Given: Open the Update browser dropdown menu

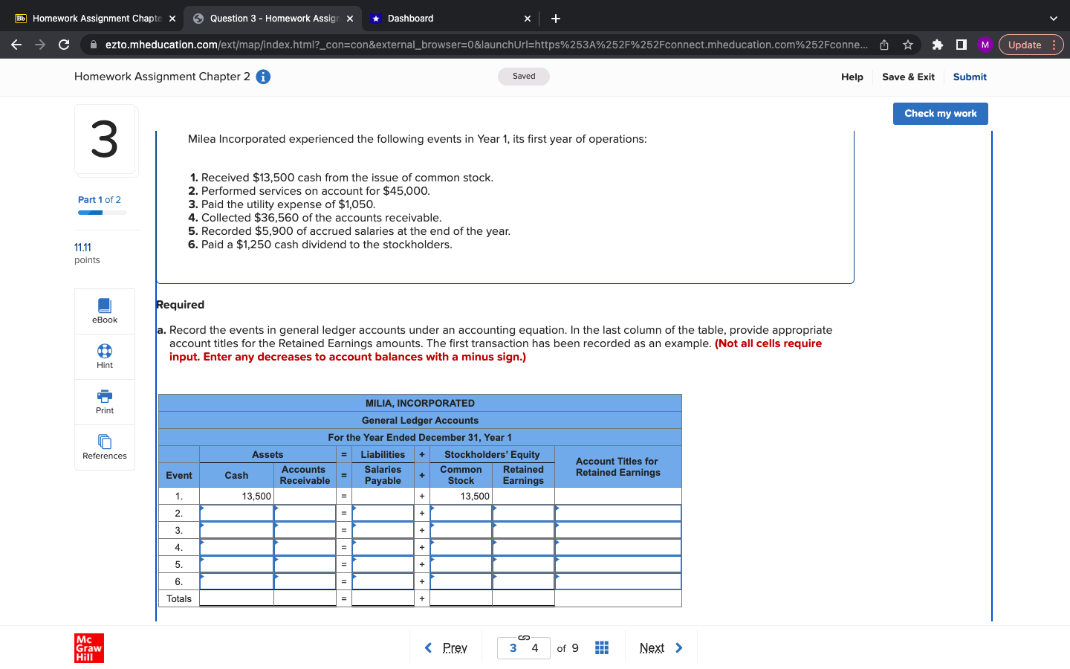Looking at the screenshot, I should (1025, 45).
